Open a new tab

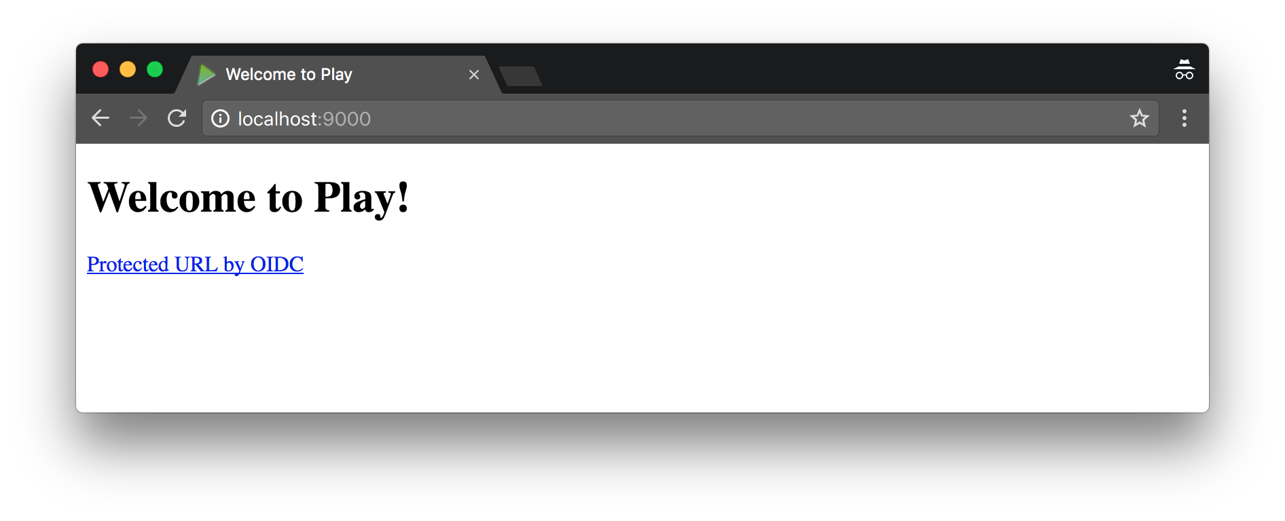520,76
